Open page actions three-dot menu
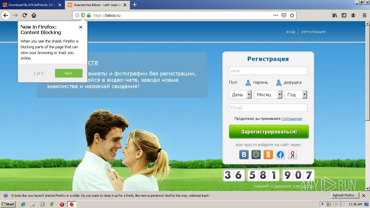The width and height of the screenshot is (370, 208). [276, 15]
